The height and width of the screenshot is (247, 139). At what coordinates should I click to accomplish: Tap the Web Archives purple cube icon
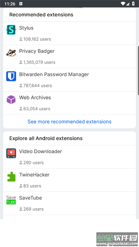[x=11, y=100]
